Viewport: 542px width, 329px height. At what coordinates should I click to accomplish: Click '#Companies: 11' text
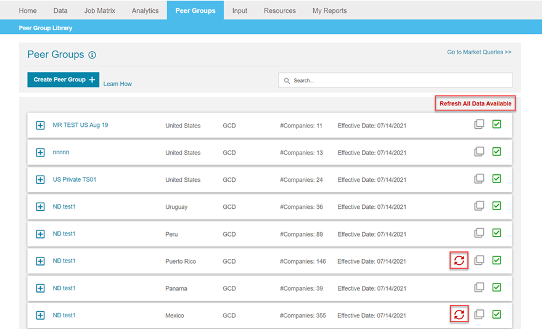301,126
